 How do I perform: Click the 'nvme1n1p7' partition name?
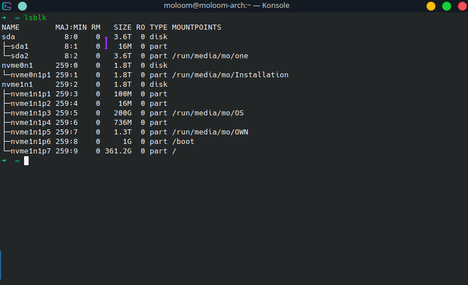click(30, 151)
